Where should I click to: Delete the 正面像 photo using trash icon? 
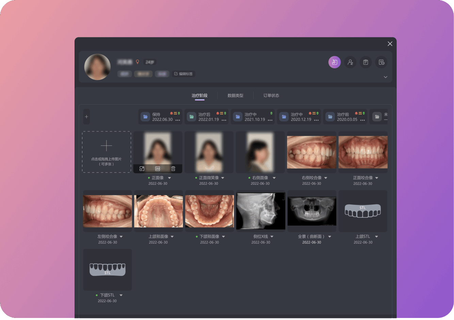[173, 168]
